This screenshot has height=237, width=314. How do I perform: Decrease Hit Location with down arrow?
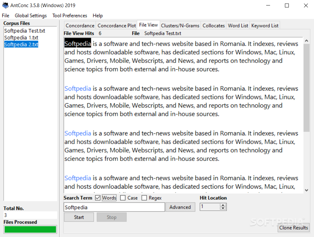tap(223, 208)
